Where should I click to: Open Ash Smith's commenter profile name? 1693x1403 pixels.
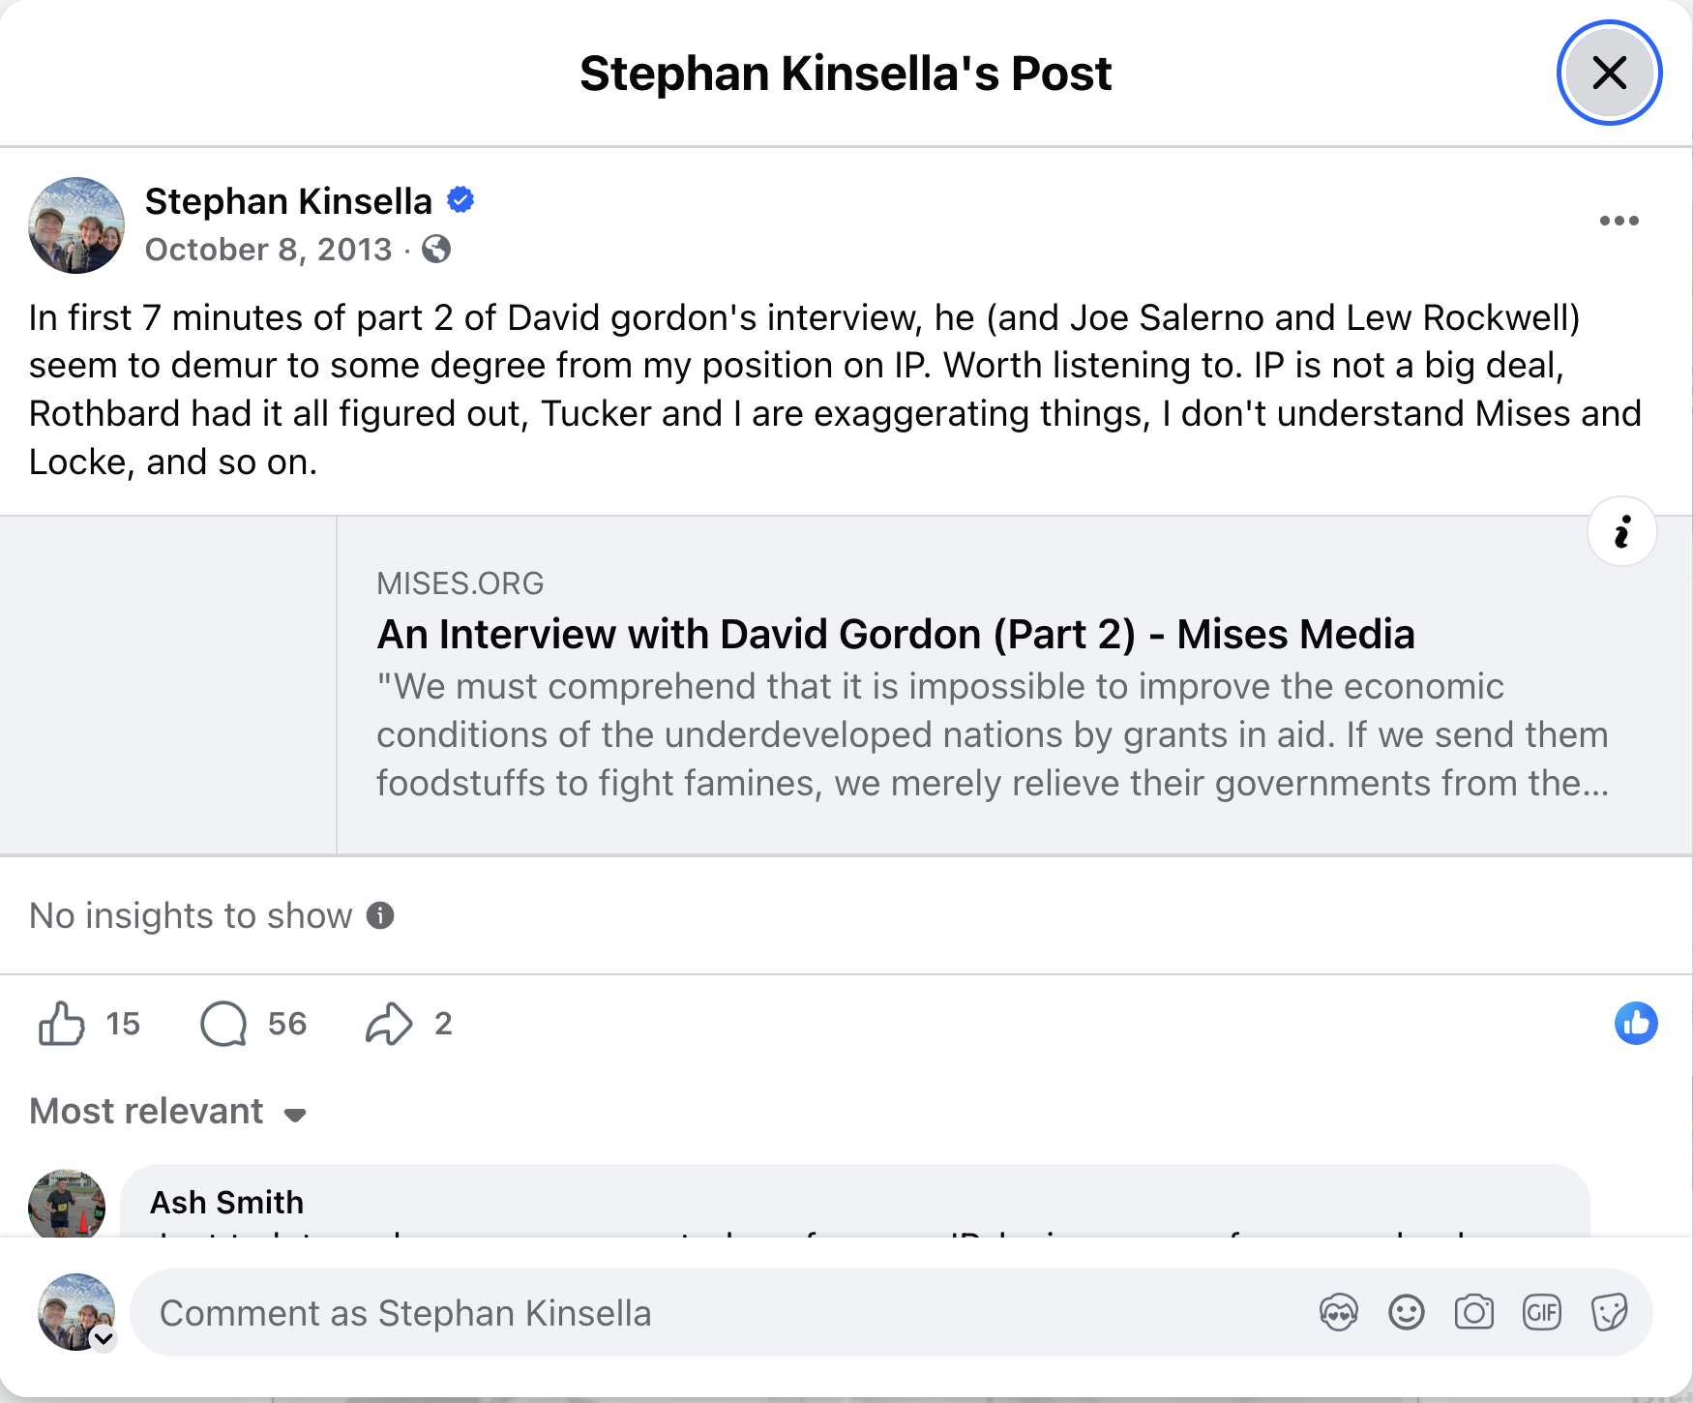click(x=226, y=1202)
